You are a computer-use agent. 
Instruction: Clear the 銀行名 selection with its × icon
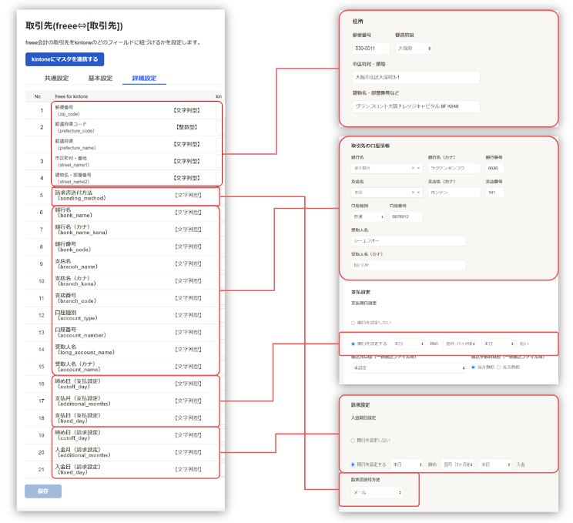click(x=413, y=168)
